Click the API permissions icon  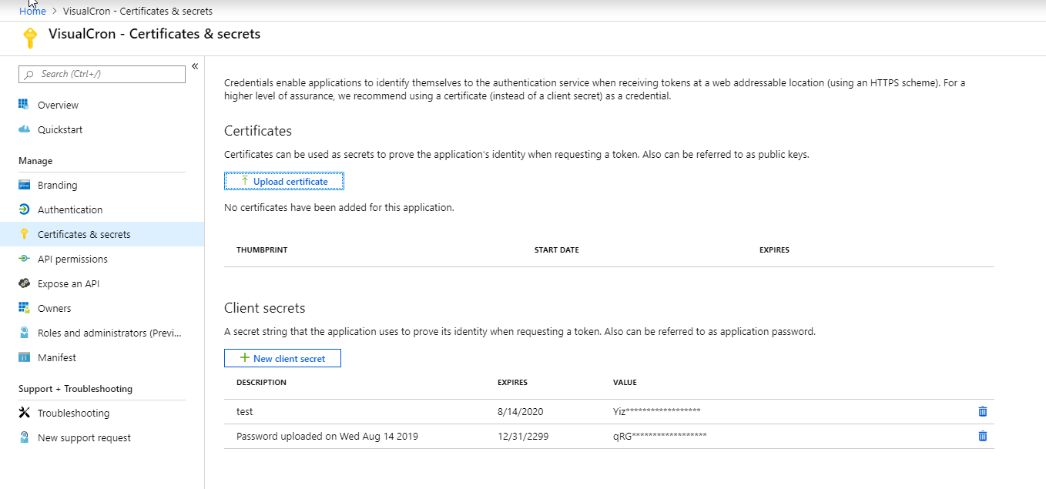coord(24,259)
